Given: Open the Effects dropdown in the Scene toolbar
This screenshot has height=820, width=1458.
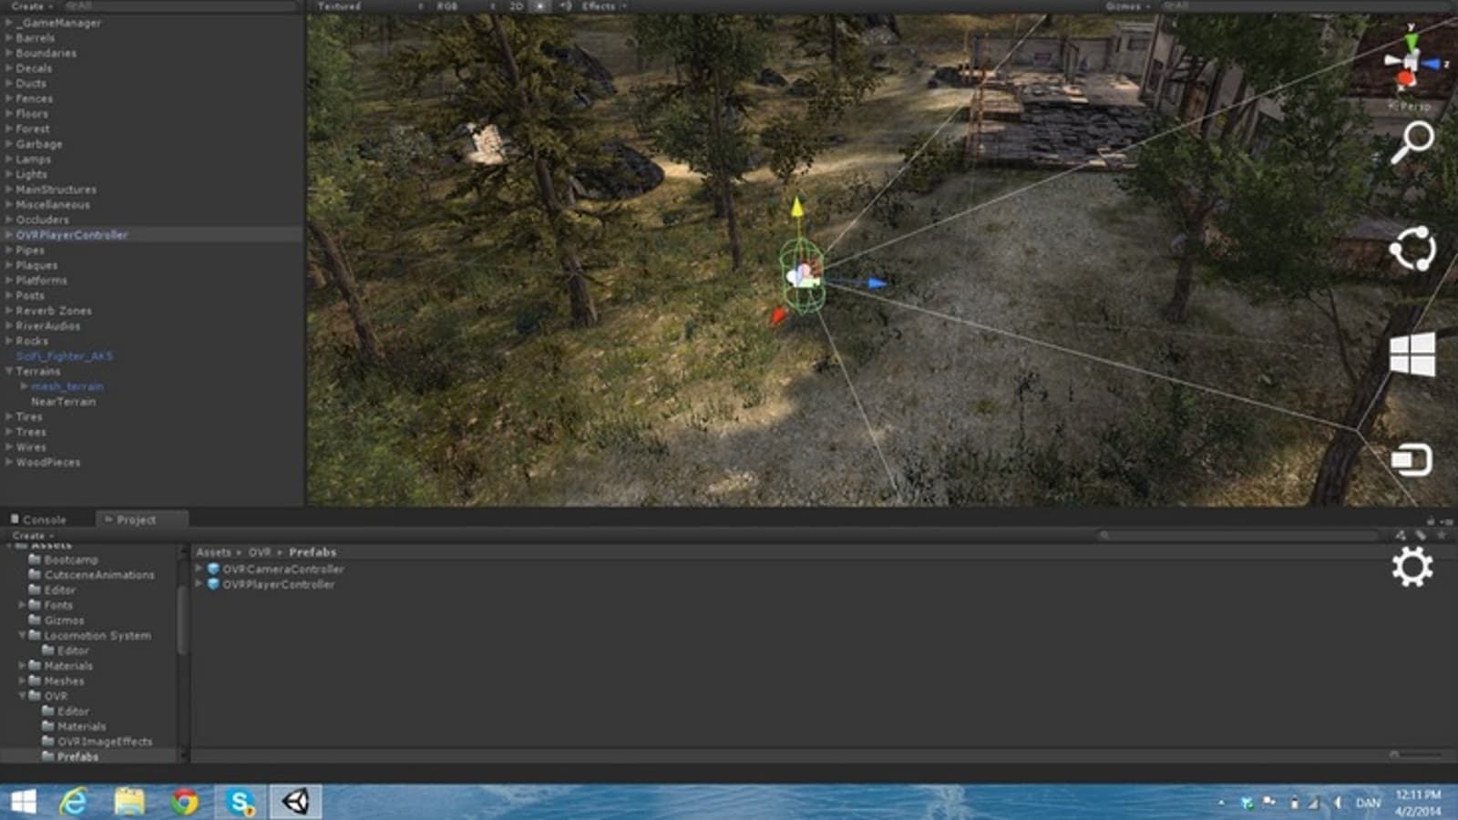Looking at the screenshot, I should (x=604, y=6).
